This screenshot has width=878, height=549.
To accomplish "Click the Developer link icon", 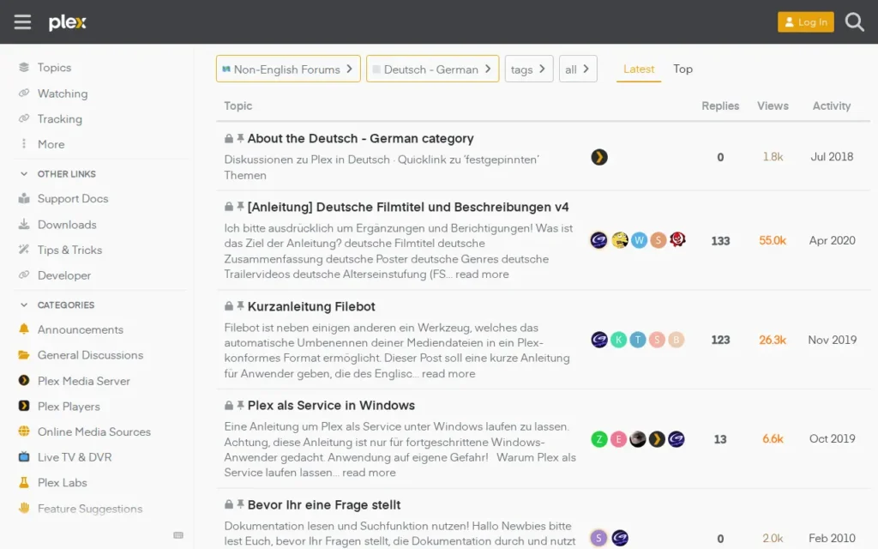I will click(23, 275).
